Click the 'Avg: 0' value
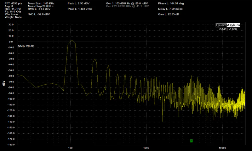 click(x=9, y=6)
